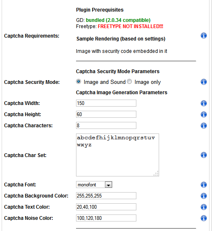The width and height of the screenshot is (212, 231).
Task: Click info icon beside Captcha Width
Action: (204, 103)
